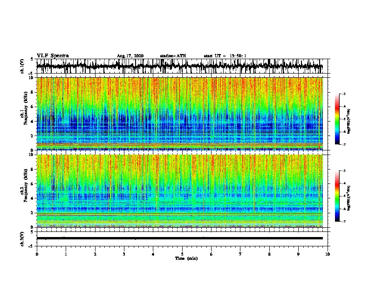This screenshot has height=285, width=369.
Task: Click the "start UT = 13:50: 1" header text
Action: pyautogui.click(x=225, y=56)
